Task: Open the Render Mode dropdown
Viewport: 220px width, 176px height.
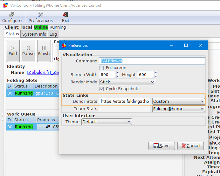Action: (x=127, y=82)
